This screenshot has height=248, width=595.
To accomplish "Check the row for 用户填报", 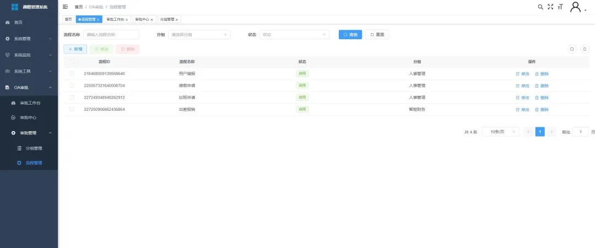I will click(x=72, y=74).
